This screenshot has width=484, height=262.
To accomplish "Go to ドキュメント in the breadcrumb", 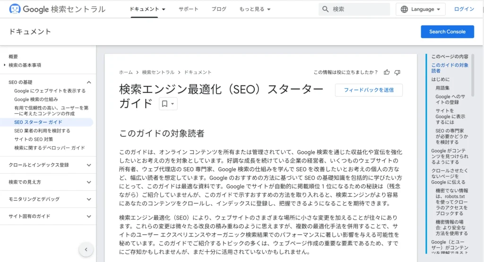I will [198, 72].
